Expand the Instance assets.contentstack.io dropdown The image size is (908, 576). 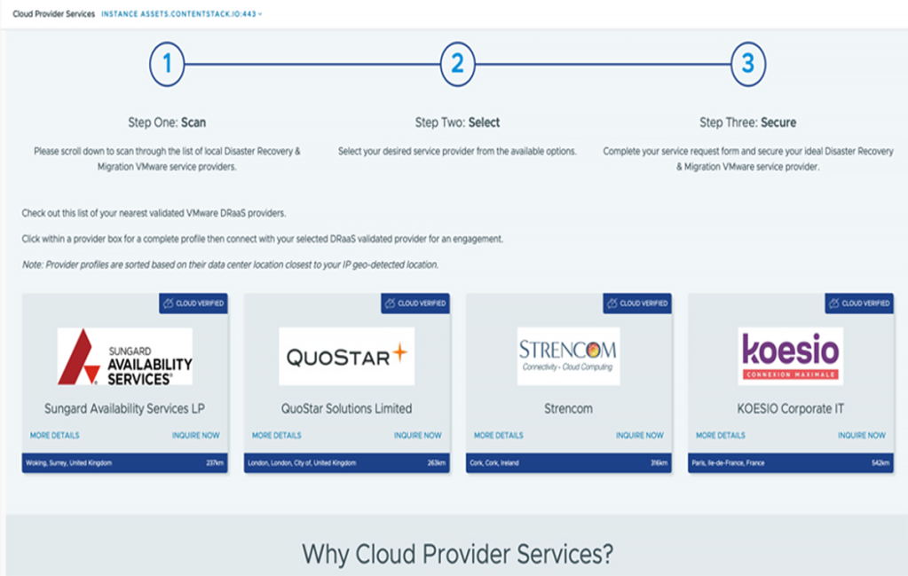181,14
